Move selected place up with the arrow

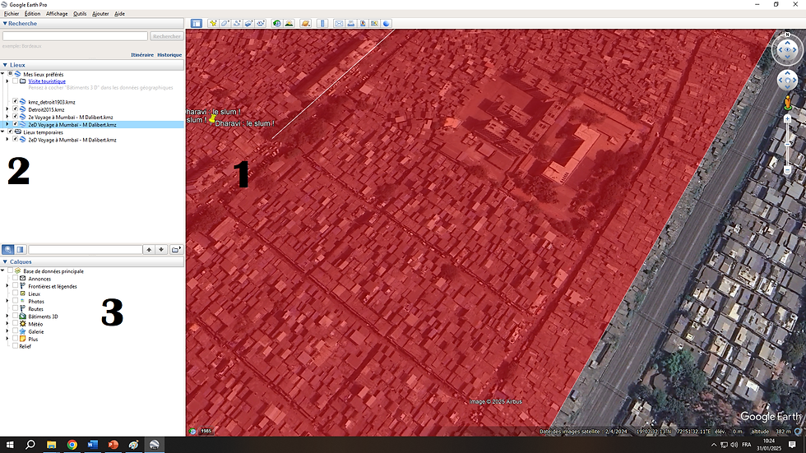pyautogui.click(x=149, y=249)
